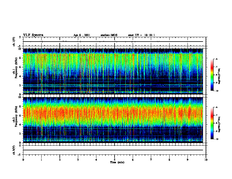This screenshot has height=179, width=232.
Task: Click inside the ch.1 spectrogram panel
Action: (x=113, y=71)
